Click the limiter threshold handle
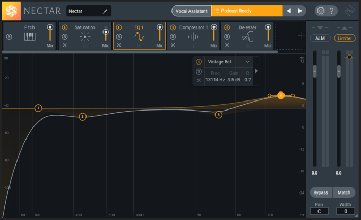 349,57
